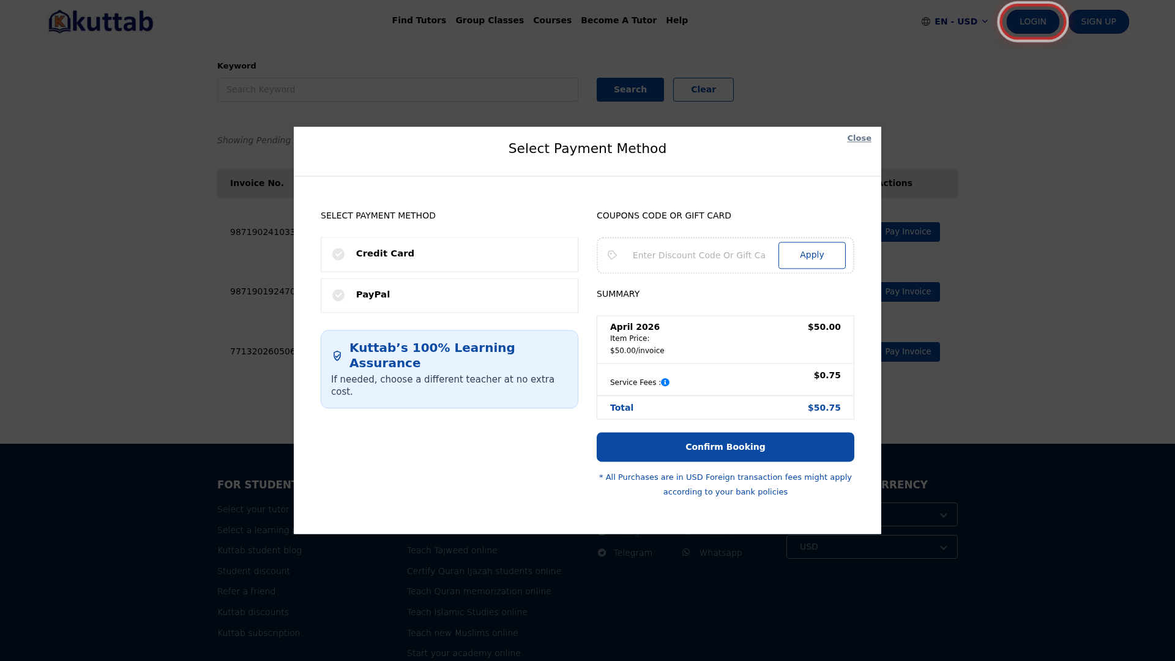Click Pay Invoice for invoice 987190192470

[908, 292]
